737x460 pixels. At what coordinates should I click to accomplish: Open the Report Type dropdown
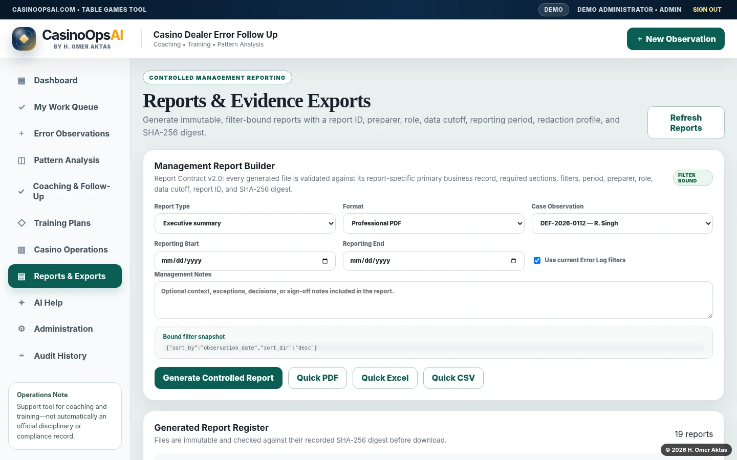tap(245, 223)
